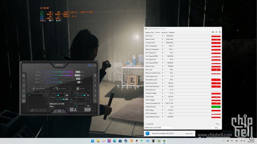257x144 pixels.
Task: Toggle Afterburner profile lock icon
Action: click(95, 75)
